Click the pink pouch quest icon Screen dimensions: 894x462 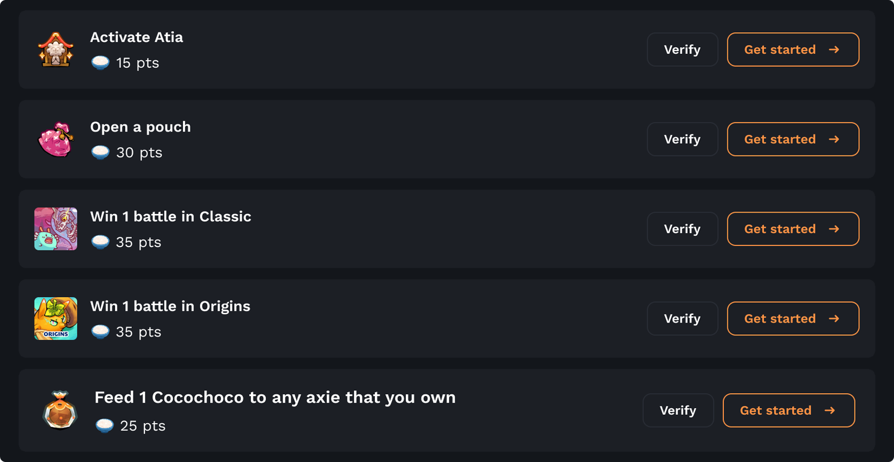(56, 139)
